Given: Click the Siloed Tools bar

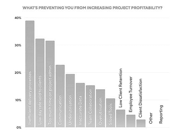Looking at the screenshot, I should point(110,113).
